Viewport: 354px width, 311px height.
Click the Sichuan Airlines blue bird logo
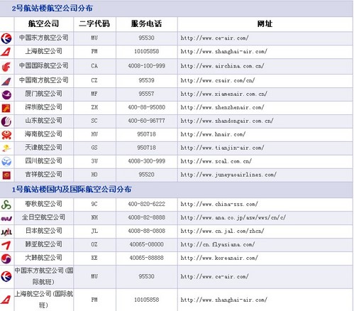tap(6, 162)
